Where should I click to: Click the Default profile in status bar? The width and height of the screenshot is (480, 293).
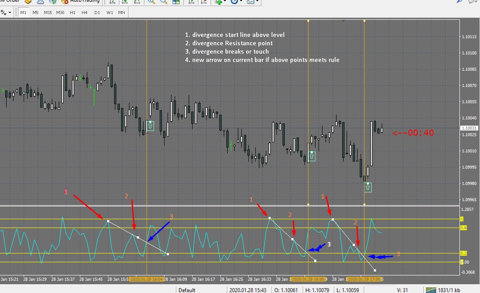(x=187, y=290)
